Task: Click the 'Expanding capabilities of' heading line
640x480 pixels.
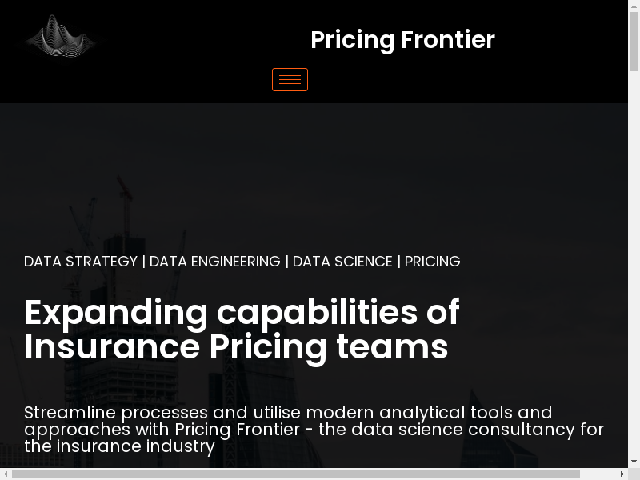Action: [x=242, y=312]
